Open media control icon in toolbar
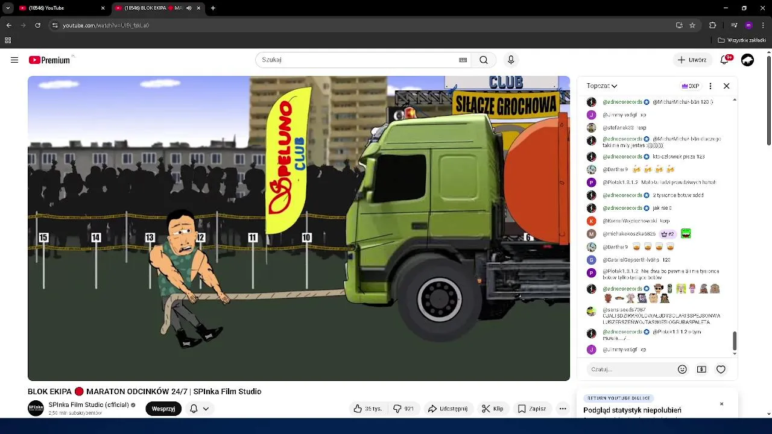The image size is (772, 434). (734, 25)
